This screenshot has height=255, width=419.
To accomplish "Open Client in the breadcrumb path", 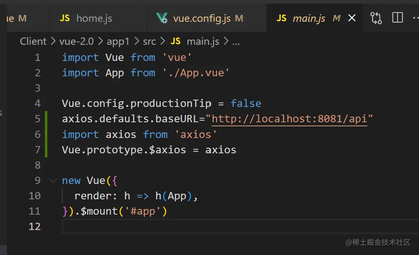I will (x=33, y=41).
